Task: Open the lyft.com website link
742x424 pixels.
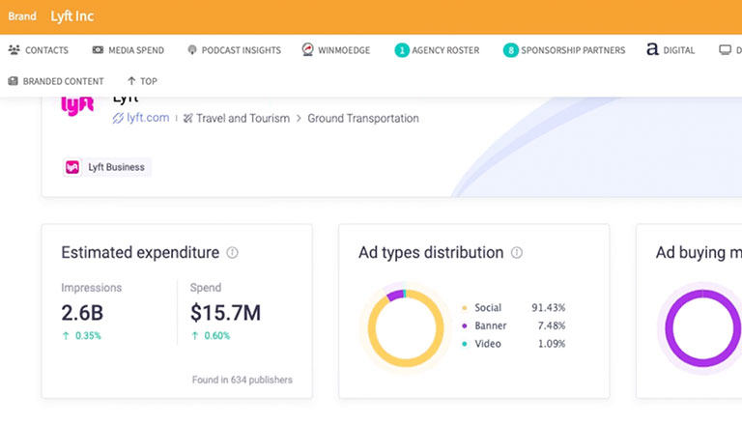Action: click(148, 118)
